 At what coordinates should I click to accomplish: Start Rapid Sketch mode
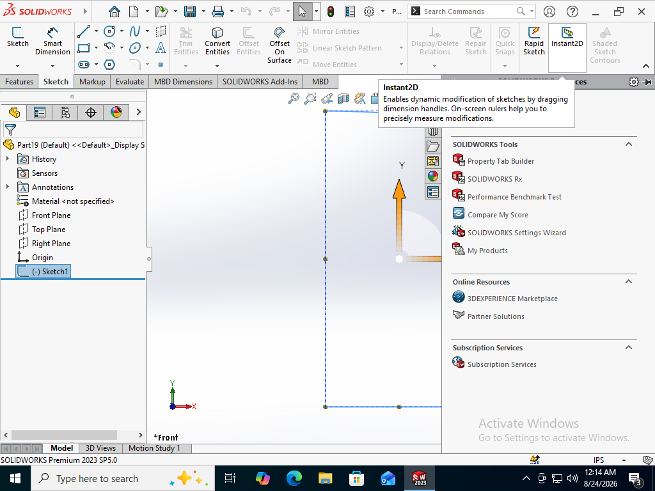tap(534, 41)
